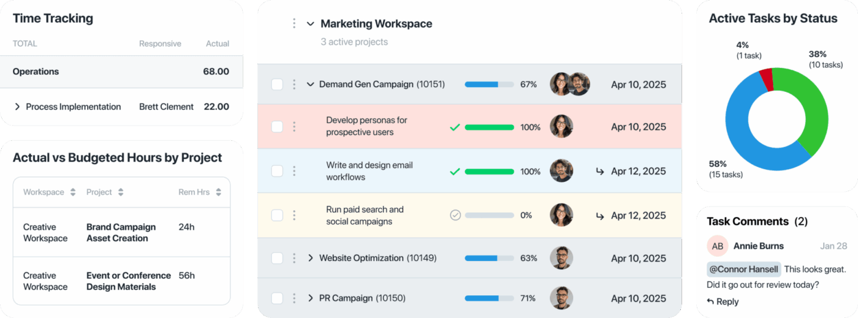Screen dimensions: 858x318
Task: Collapse the Marketing Workspace section chevron
Action: click(x=310, y=24)
